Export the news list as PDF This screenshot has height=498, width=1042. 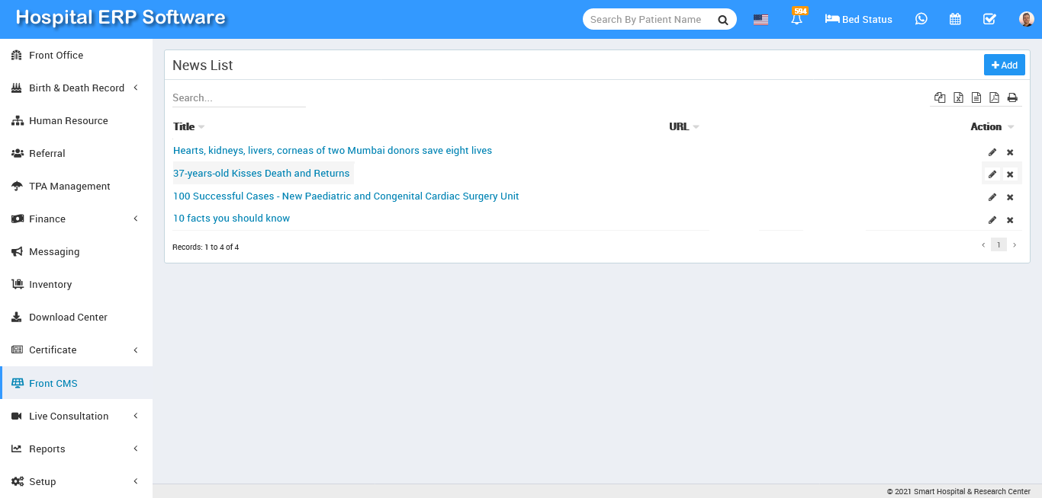click(994, 97)
